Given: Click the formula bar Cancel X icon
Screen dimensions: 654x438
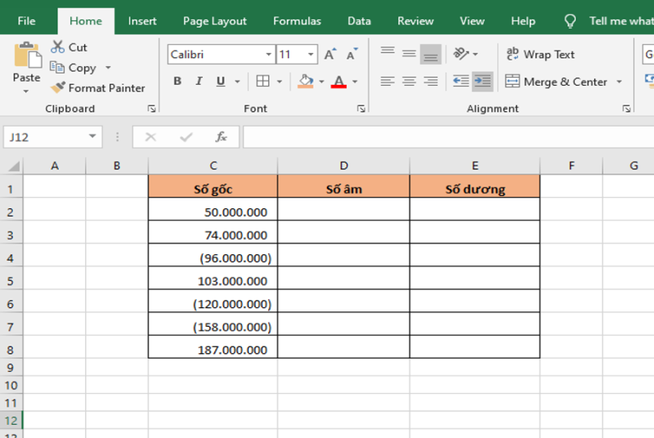Looking at the screenshot, I should point(150,136).
